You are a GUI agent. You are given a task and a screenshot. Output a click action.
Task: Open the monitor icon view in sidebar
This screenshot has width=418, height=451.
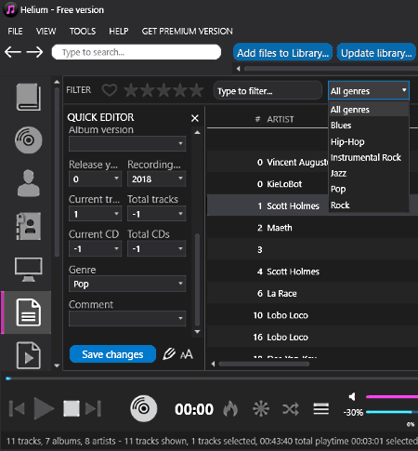(28, 270)
